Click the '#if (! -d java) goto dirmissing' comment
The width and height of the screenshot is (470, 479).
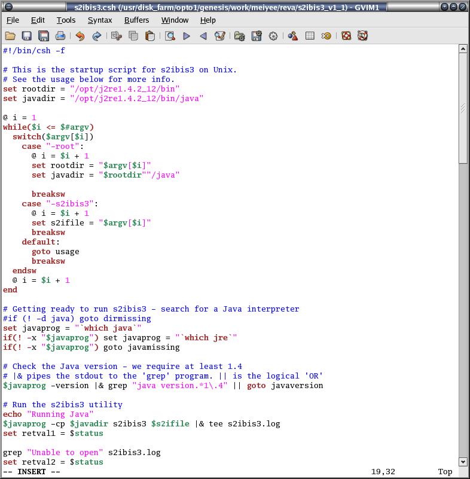pos(77,318)
